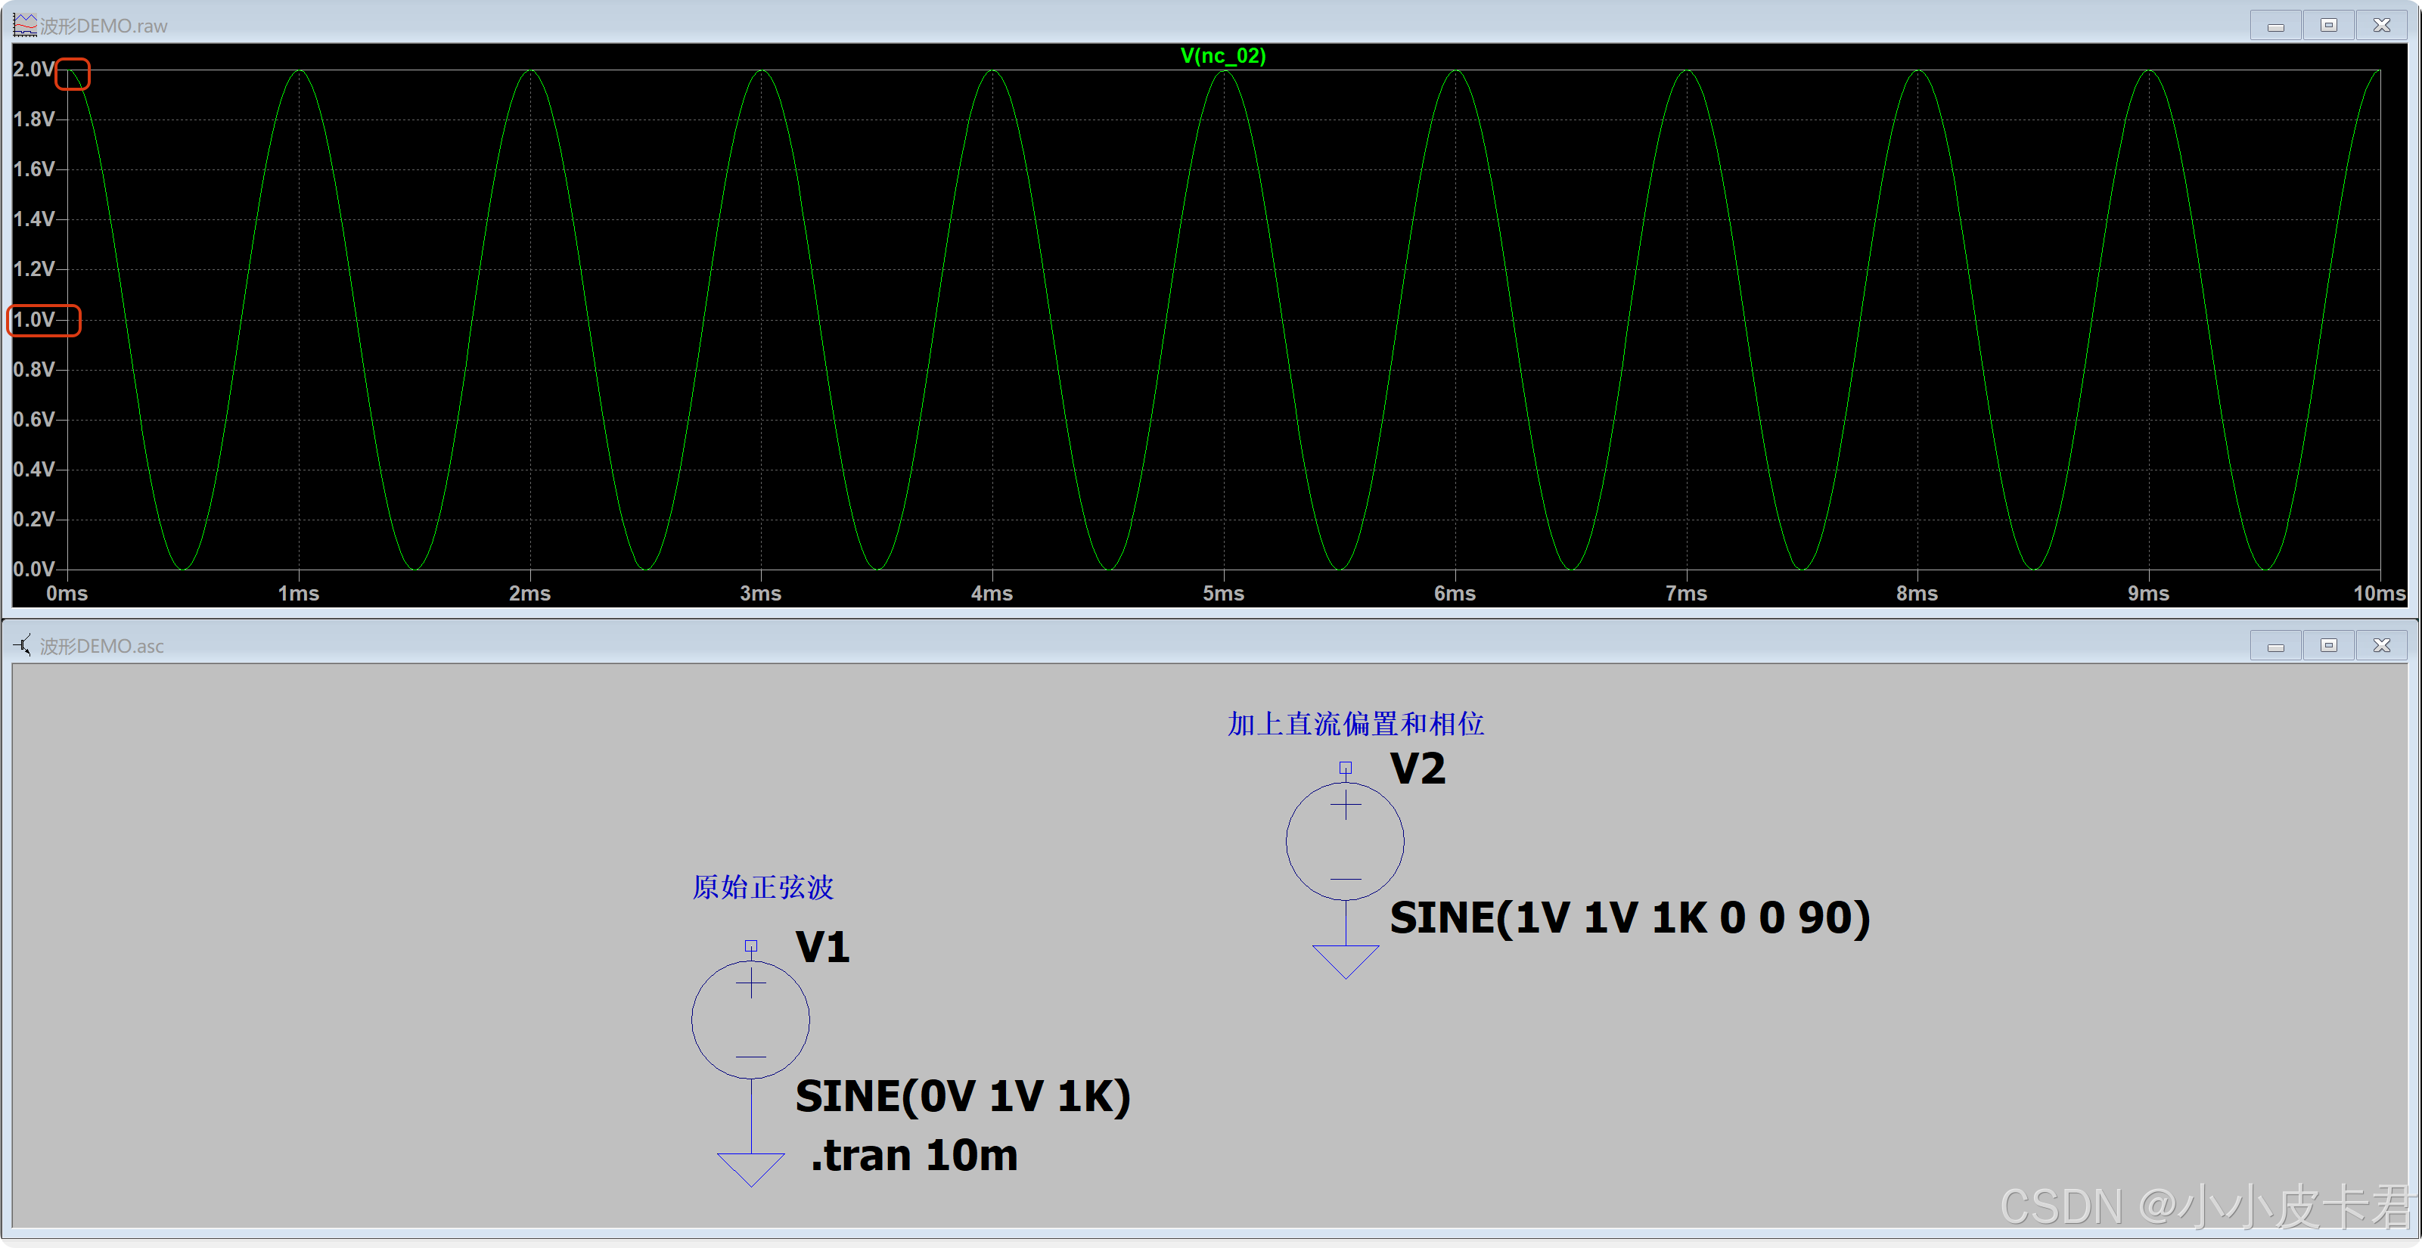
Task: Click the V1 component name label
Action: (x=823, y=947)
